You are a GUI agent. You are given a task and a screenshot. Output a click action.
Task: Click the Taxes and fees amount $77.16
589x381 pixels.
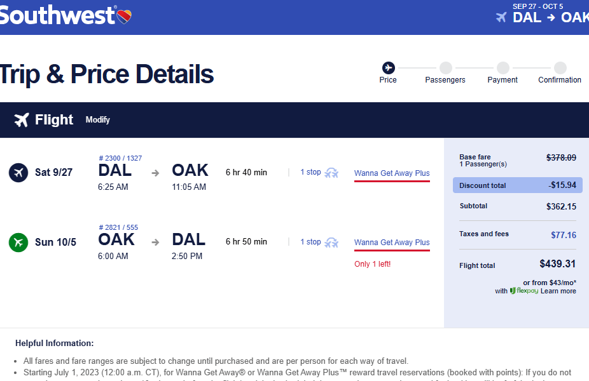pos(564,235)
